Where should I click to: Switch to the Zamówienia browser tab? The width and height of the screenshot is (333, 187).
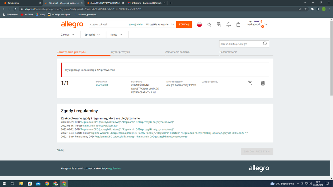click(21, 3)
